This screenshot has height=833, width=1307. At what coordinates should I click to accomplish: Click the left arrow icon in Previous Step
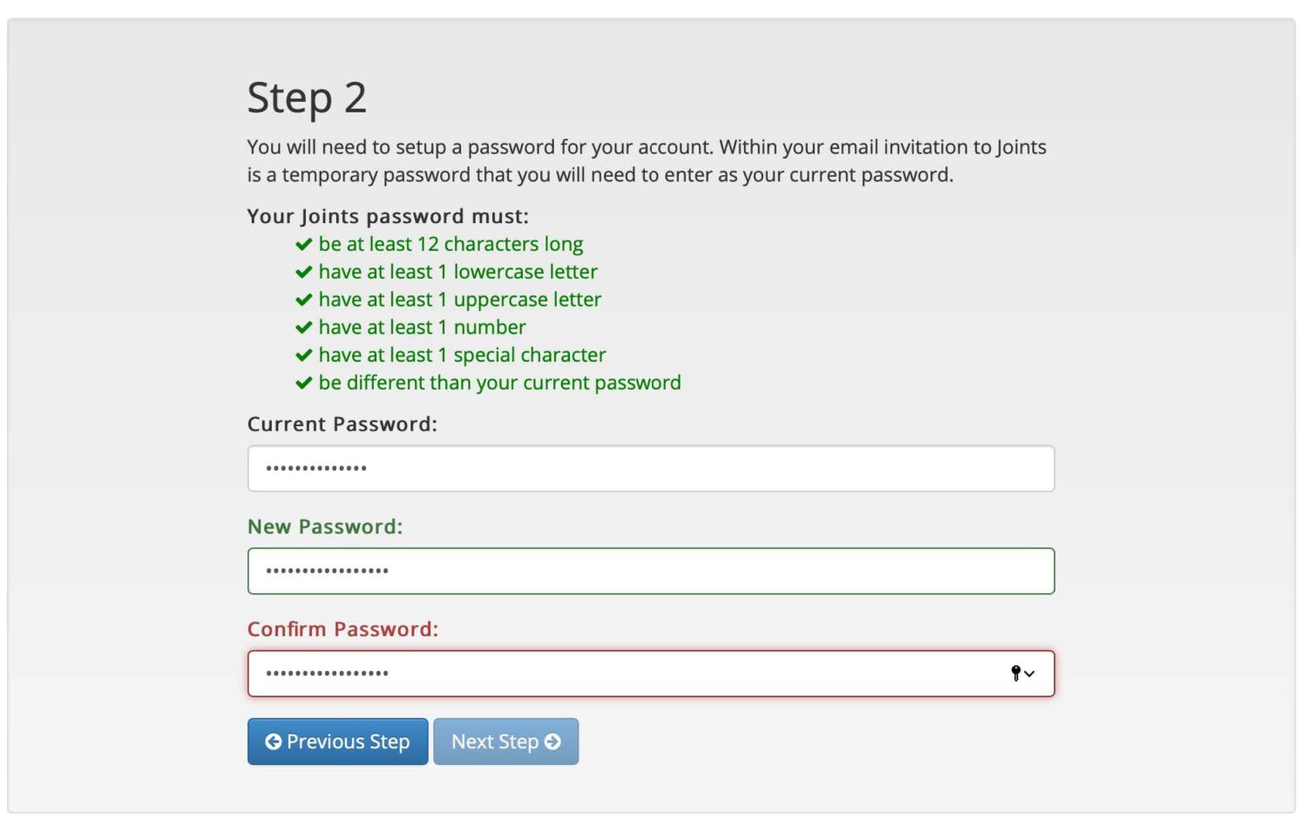[273, 742]
